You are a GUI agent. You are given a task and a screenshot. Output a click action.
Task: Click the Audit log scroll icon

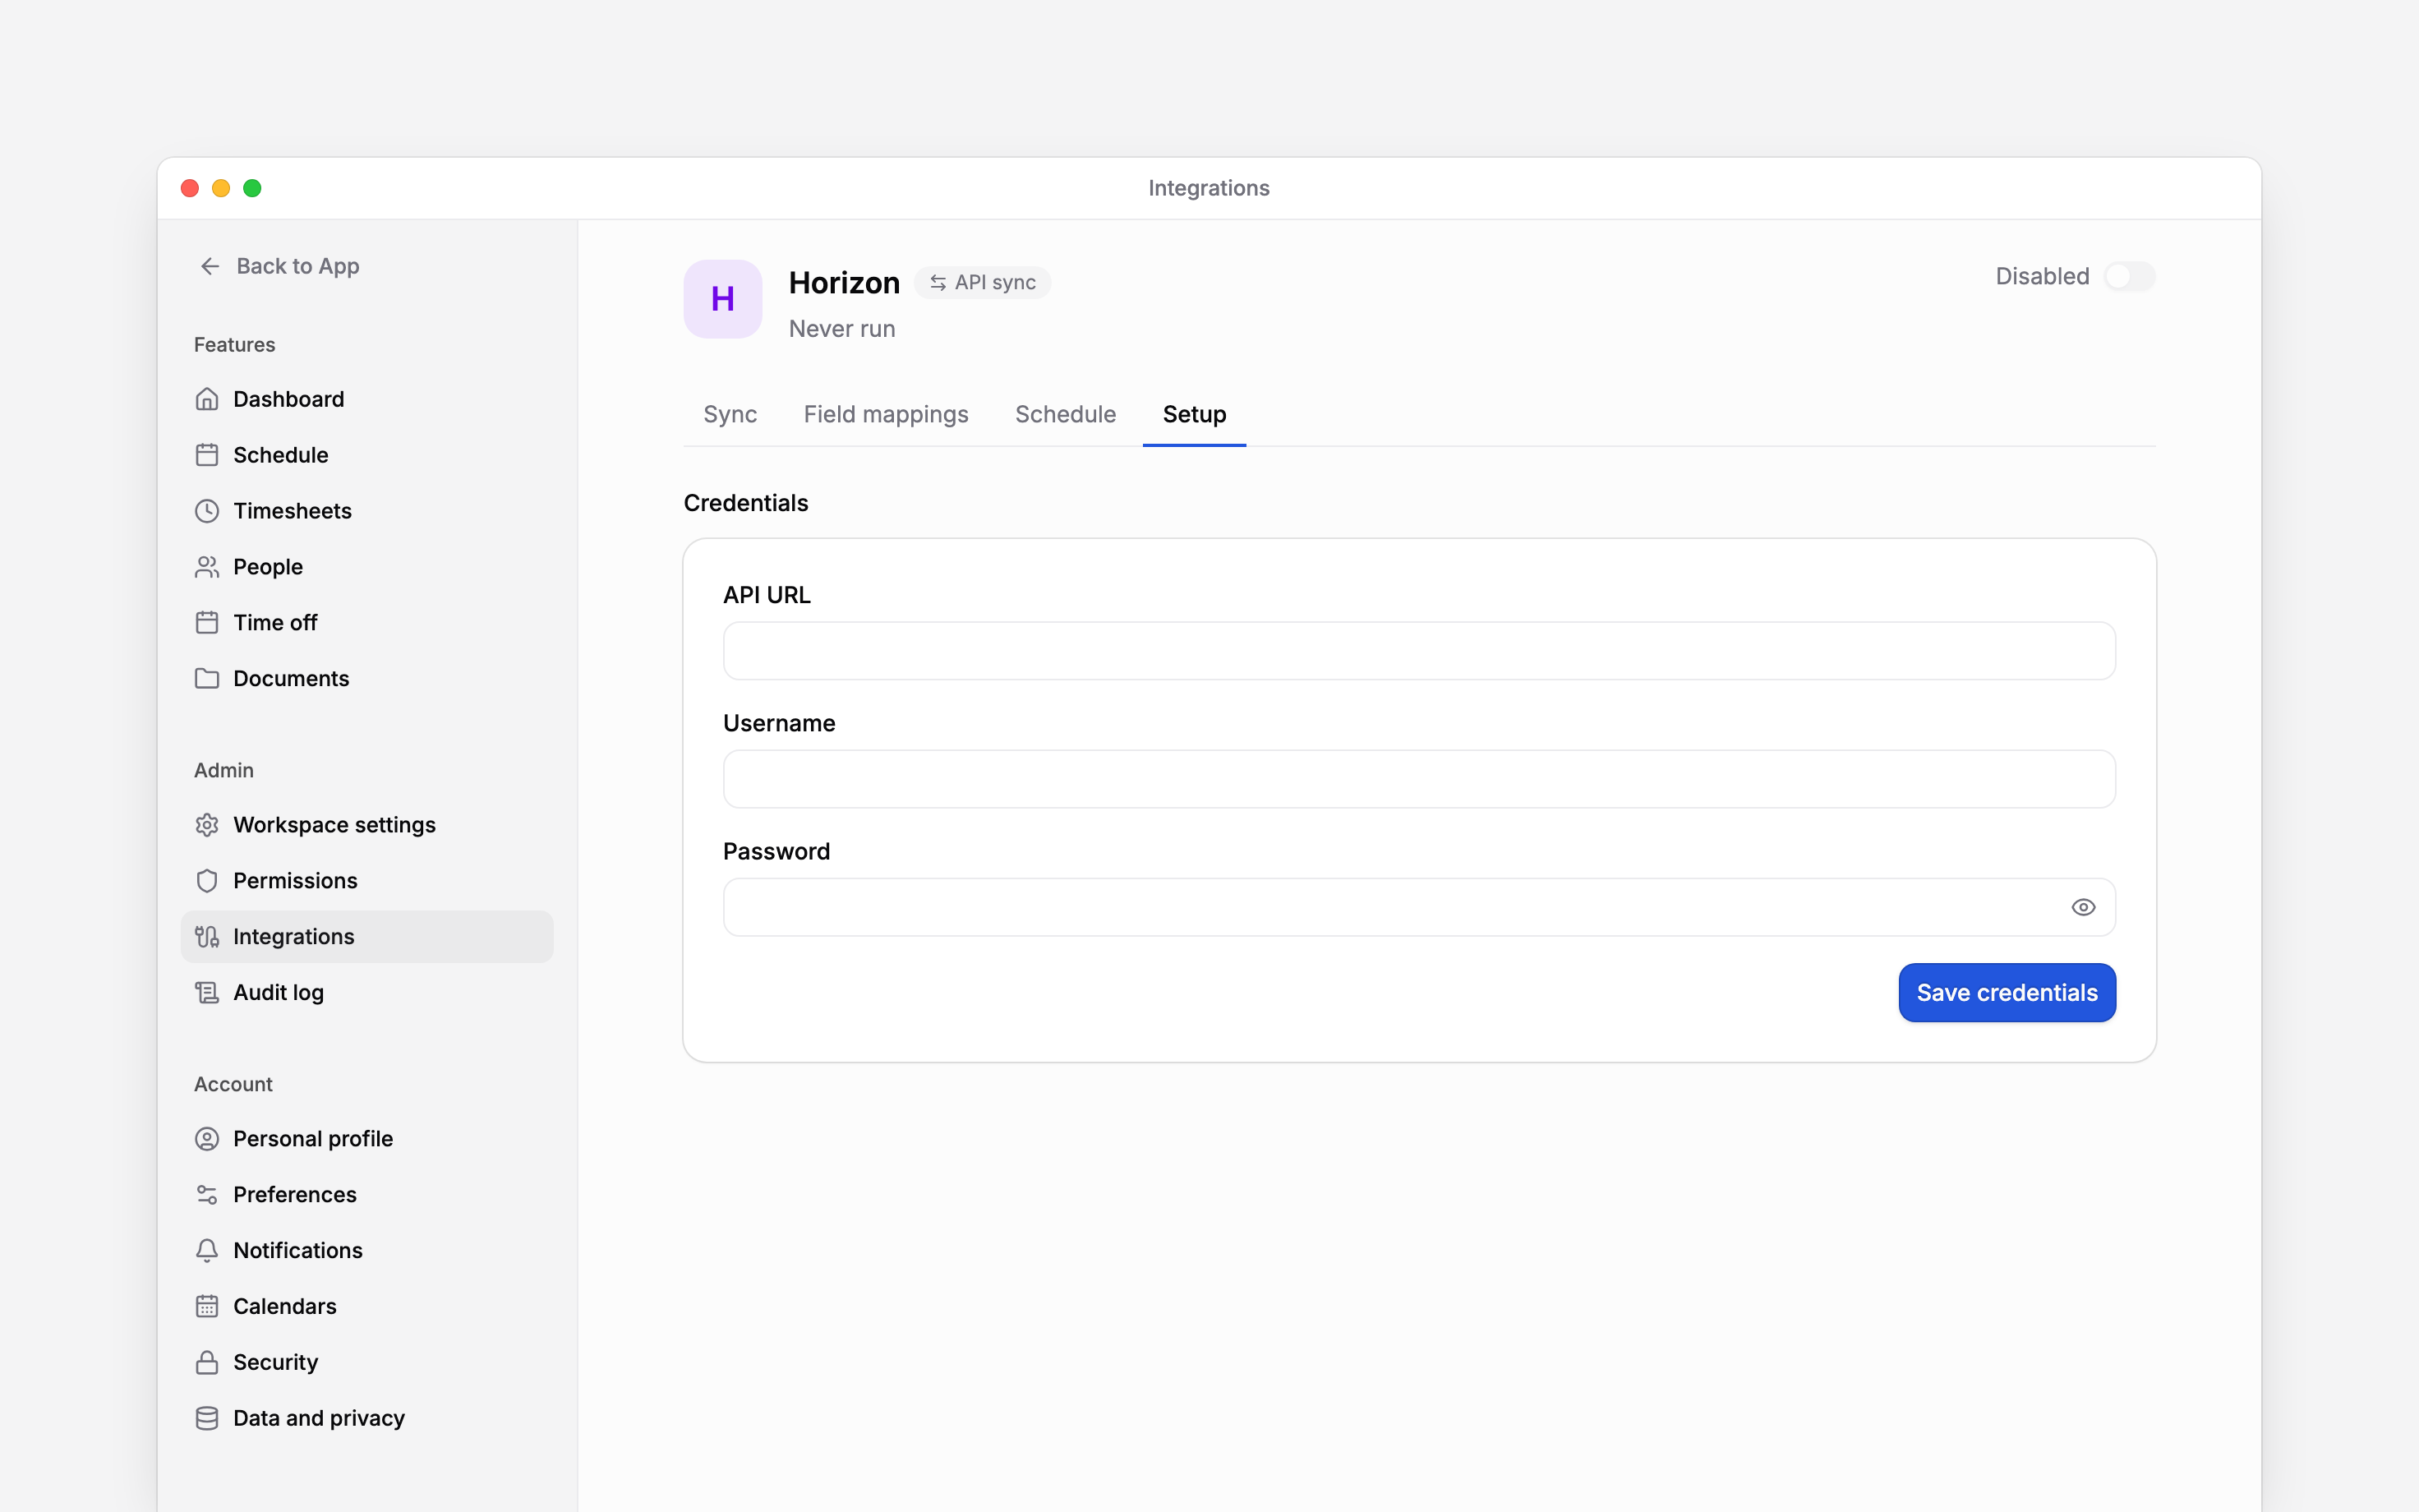coord(207,993)
